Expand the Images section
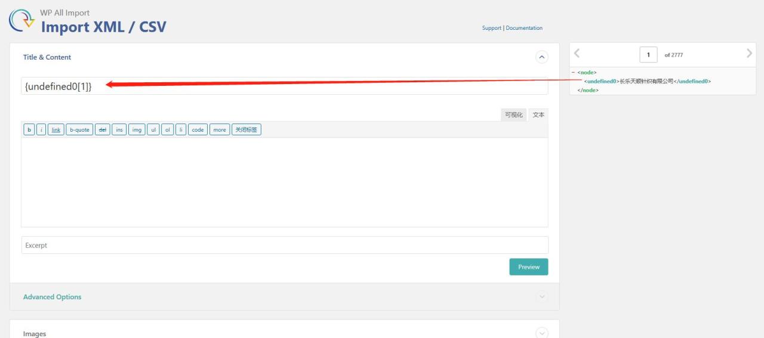The height and width of the screenshot is (338, 764). [541, 333]
